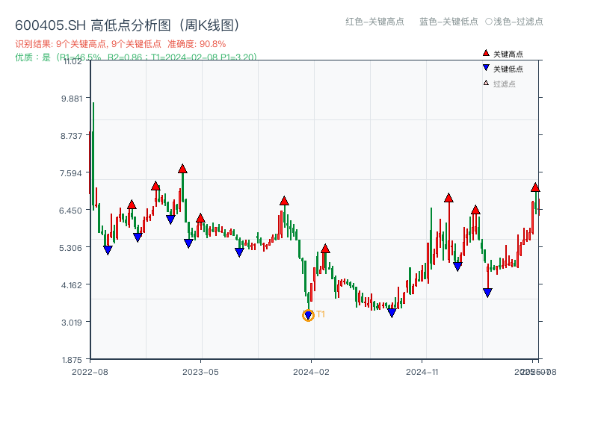The width and height of the screenshot is (598, 448).
Task: Click the red 识别结果 summary line
Action: pyautogui.click(x=120, y=44)
